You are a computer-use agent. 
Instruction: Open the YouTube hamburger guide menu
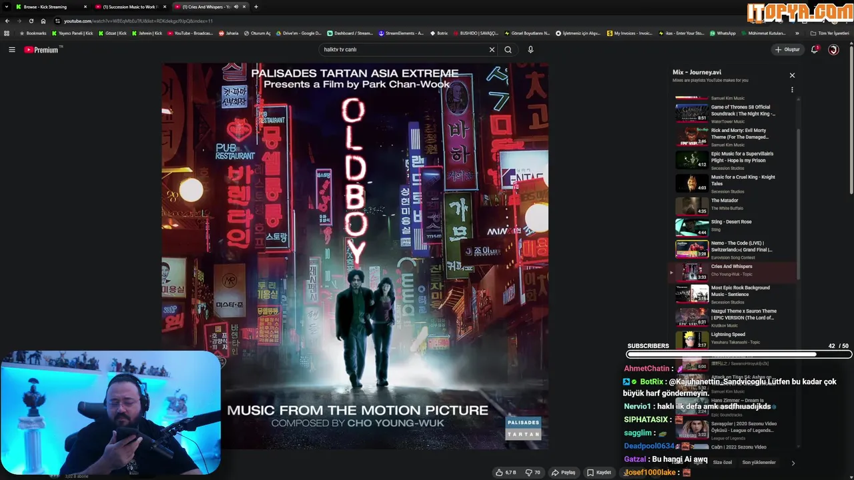point(11,49)
